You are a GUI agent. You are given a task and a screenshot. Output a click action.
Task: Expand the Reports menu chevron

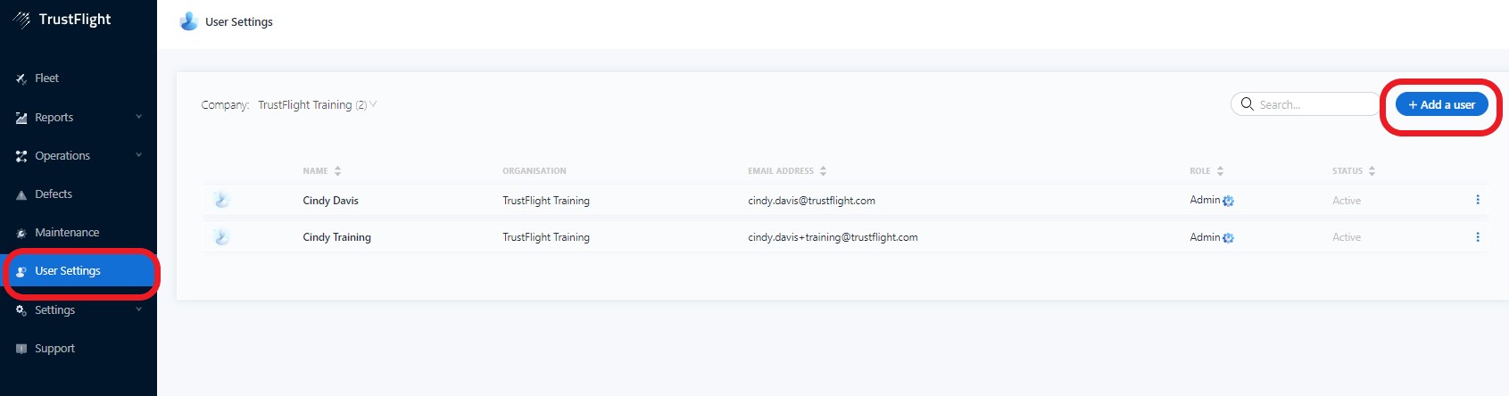[x=138, y=117]
